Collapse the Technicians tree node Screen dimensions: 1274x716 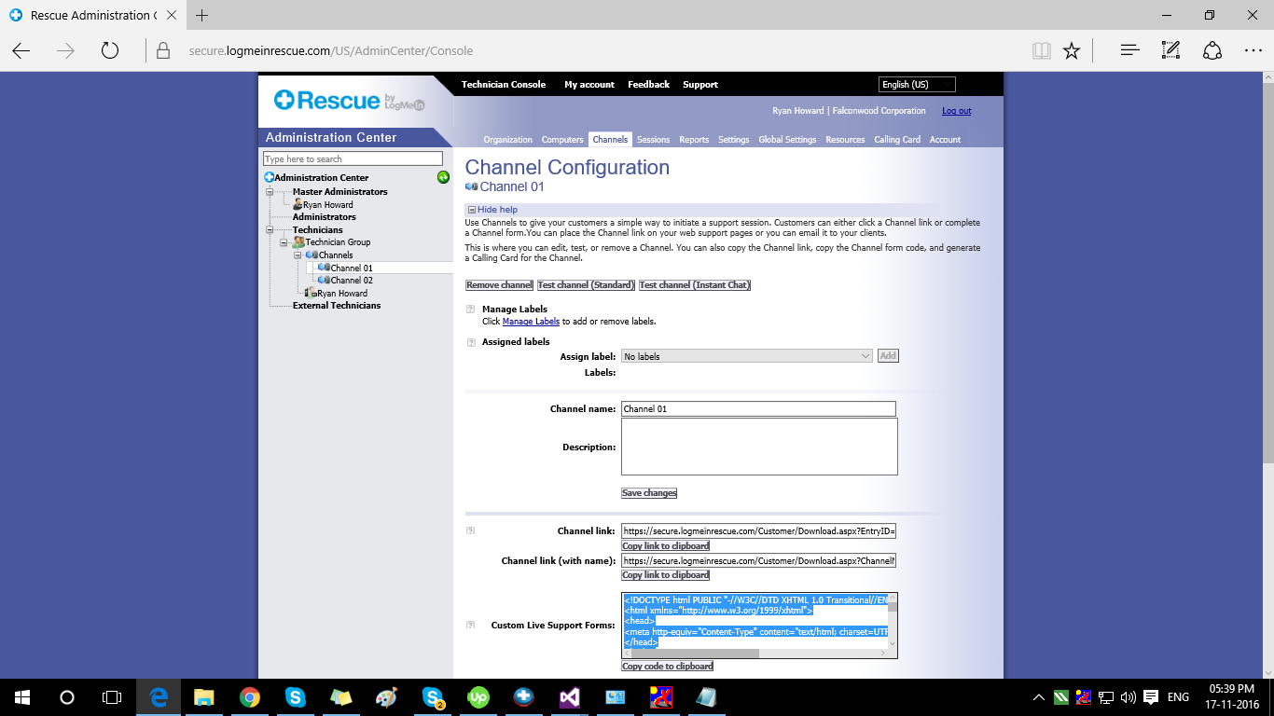[x=270, y=230]
